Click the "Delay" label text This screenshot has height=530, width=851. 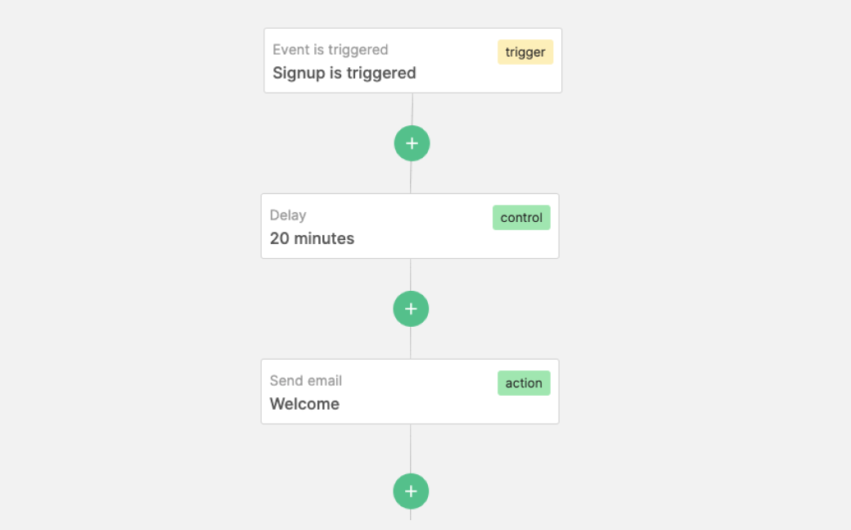click(x=288, y=215)
